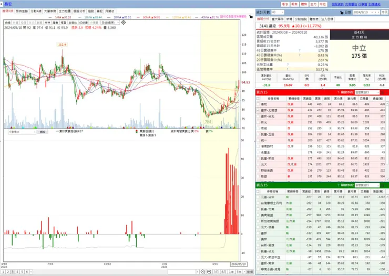Click the 本益比 chart overlay button
Screen dimensions: 389x276
[x=72, y=23]
